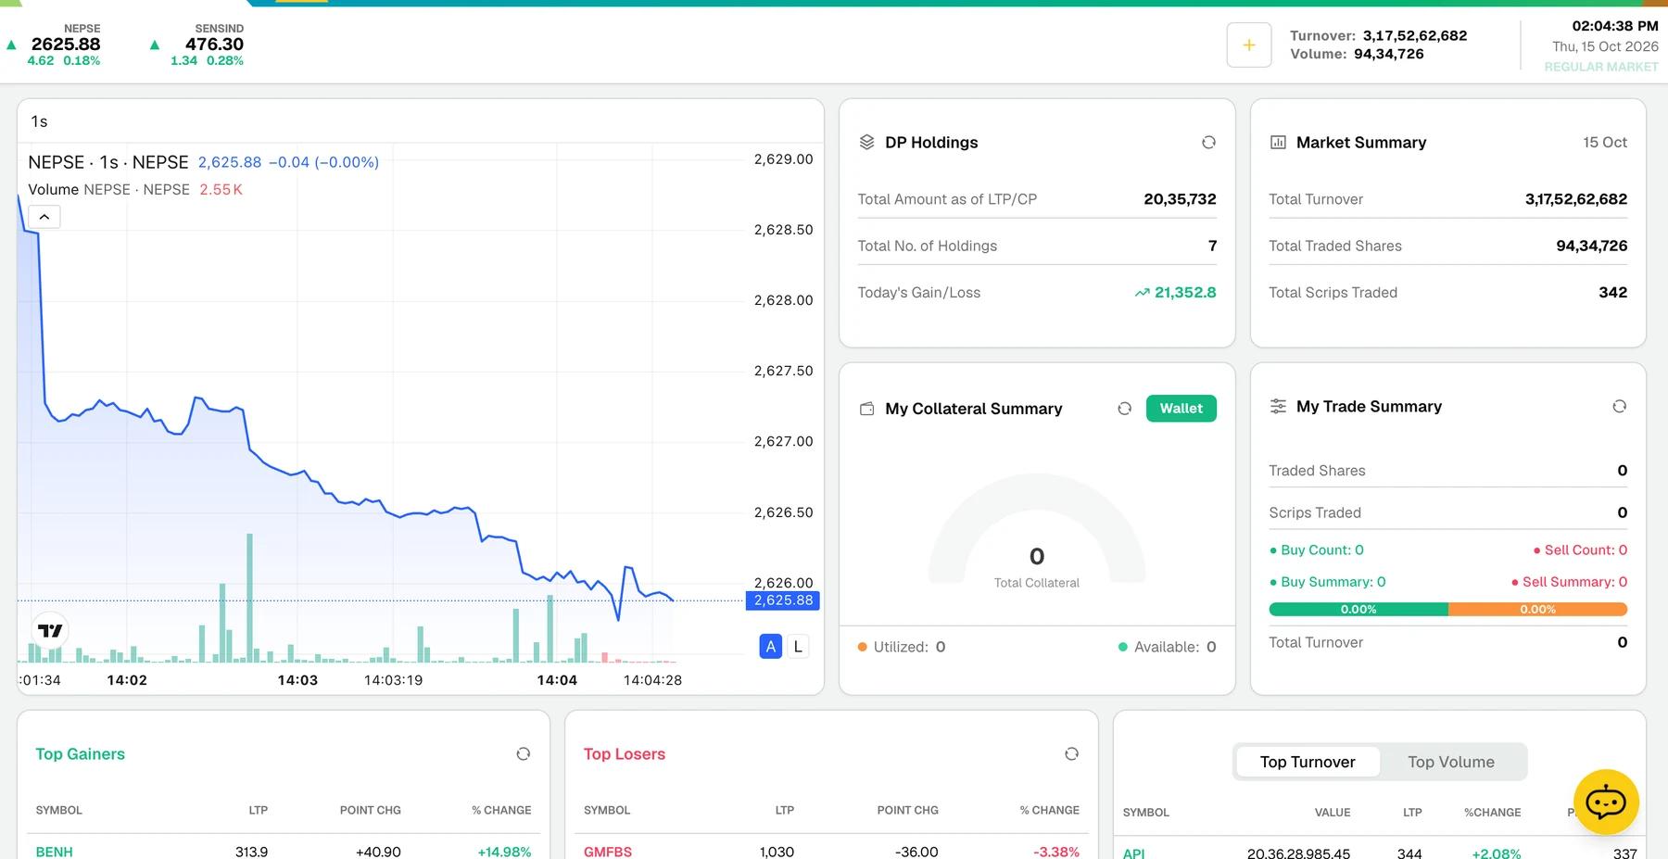
Task: Click the TradingView logo on chart
Action: (50, 631)
